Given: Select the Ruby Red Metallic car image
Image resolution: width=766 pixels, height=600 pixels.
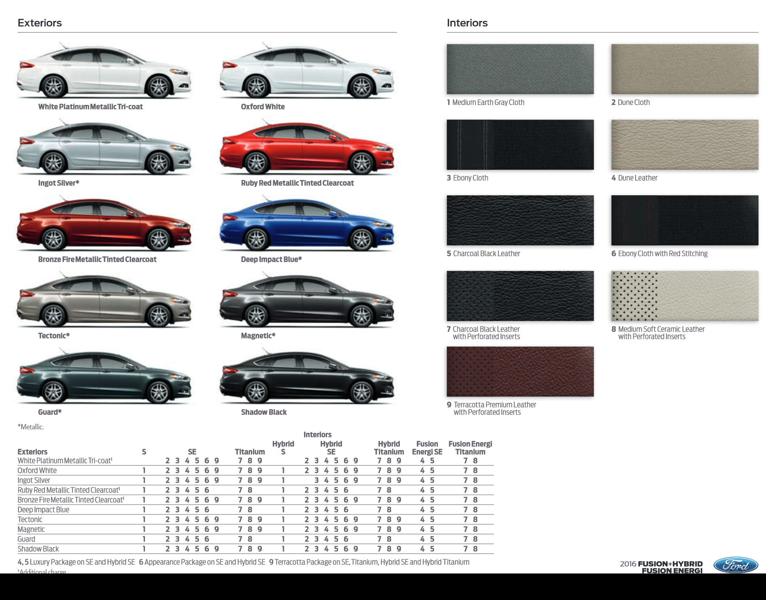Looking at the screenshot, I should pos(307,147).
